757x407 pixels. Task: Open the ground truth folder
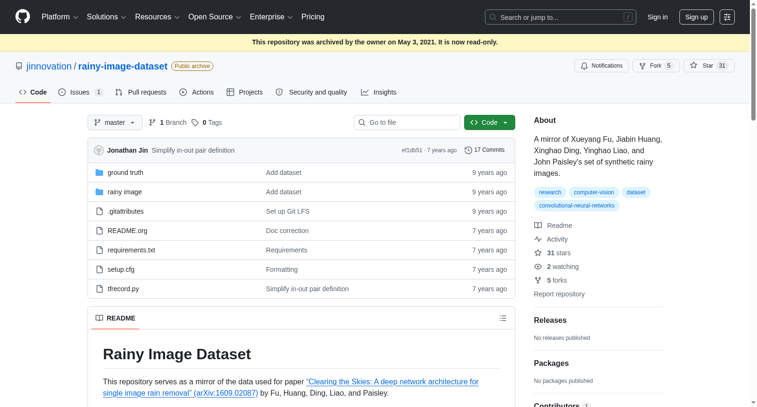pos(125,173)
